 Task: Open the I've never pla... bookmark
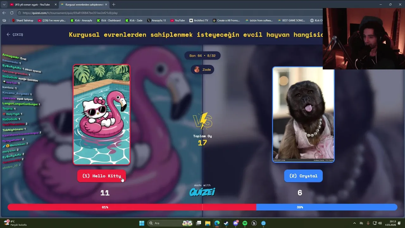52,20
